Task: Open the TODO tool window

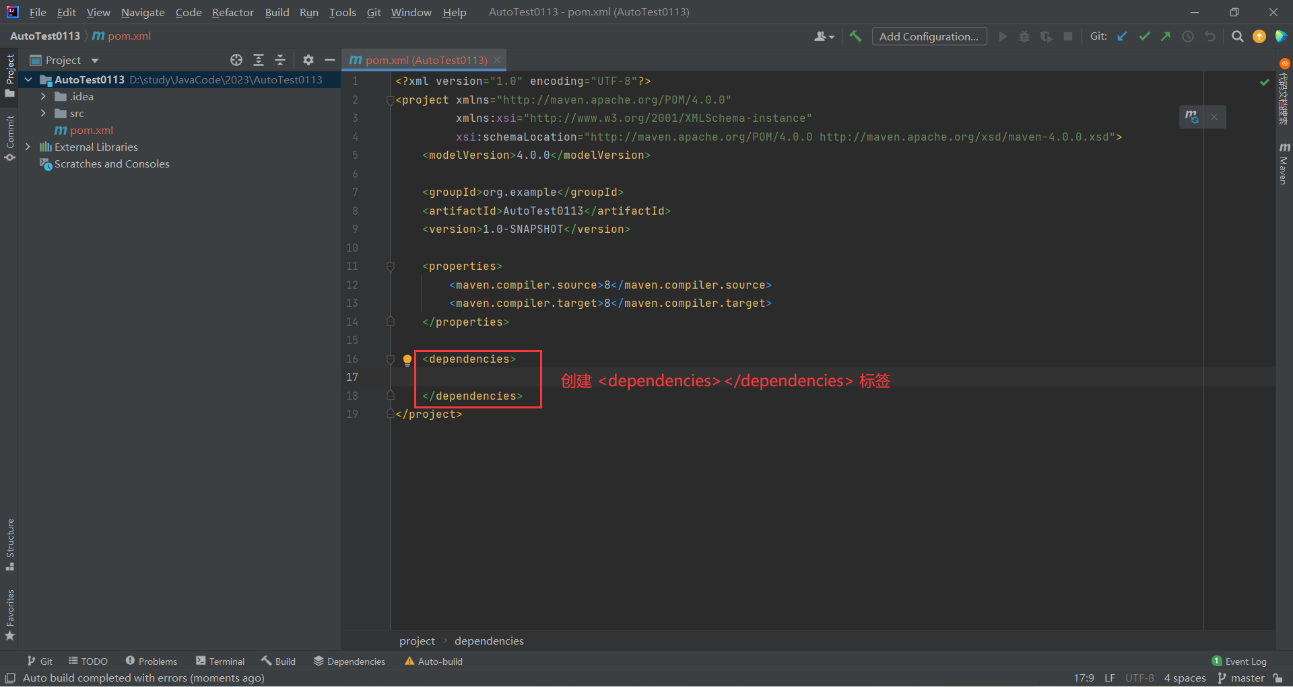Action: coord(88,661)
